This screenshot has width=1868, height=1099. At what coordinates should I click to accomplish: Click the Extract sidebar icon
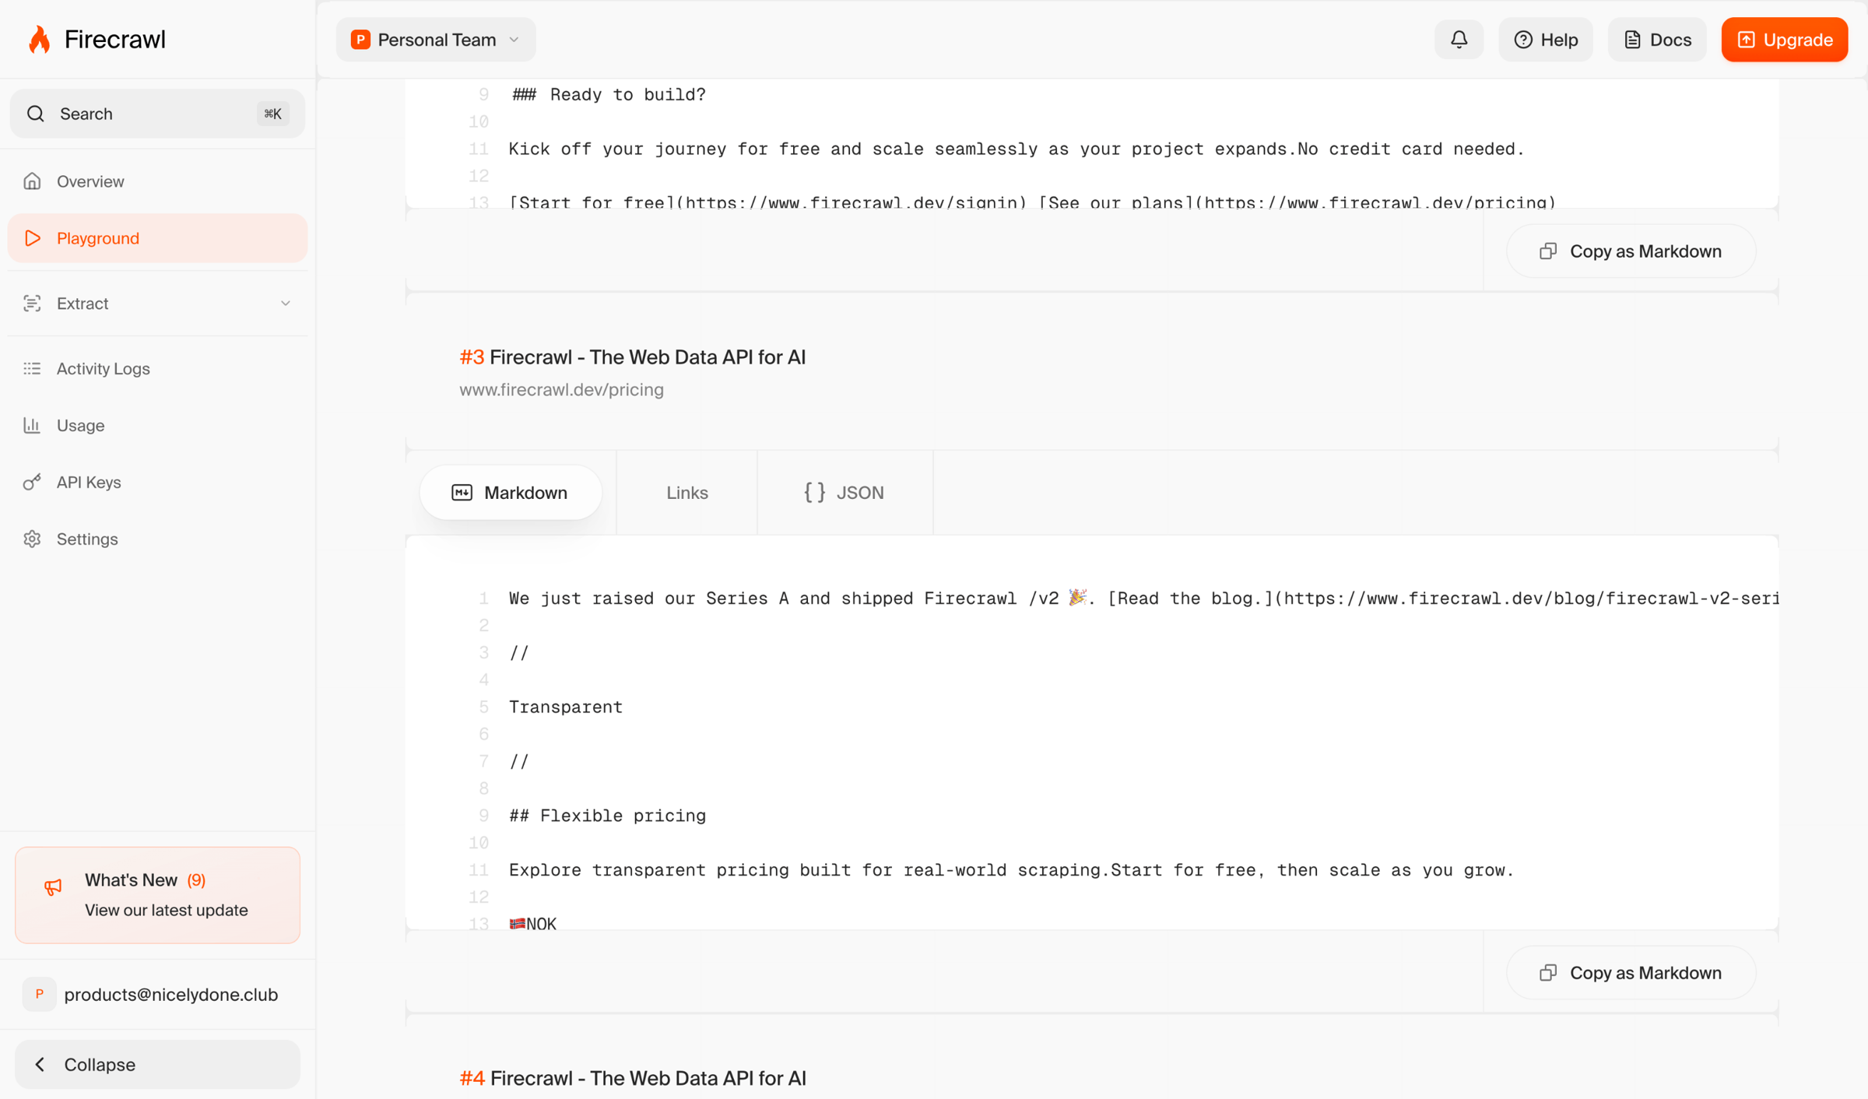pos(32,304)
